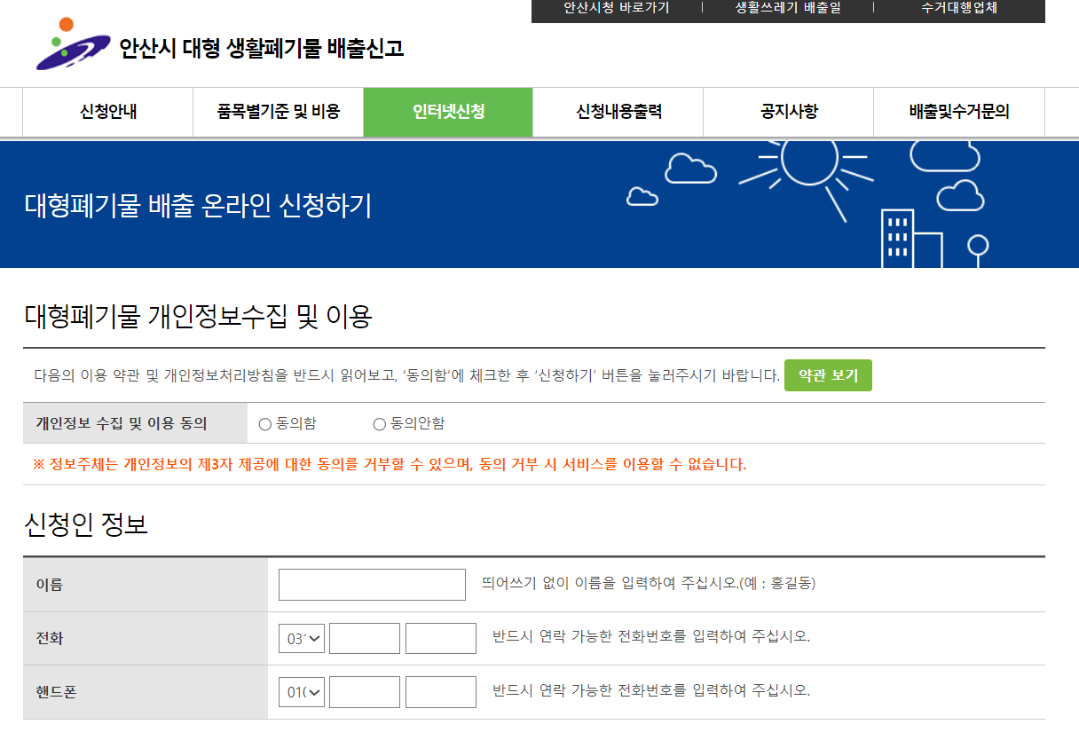Open the mobile phone prefix dropdown
1079x748 pixels.
(301, 691)
